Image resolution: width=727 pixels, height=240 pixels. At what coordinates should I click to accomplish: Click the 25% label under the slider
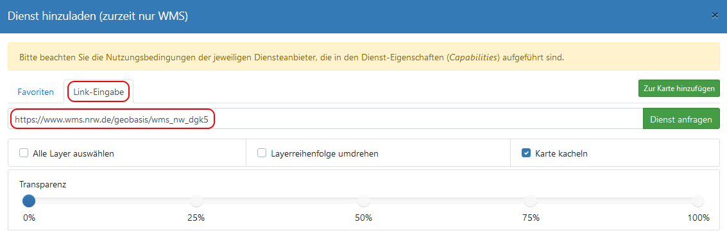[196, 218]
